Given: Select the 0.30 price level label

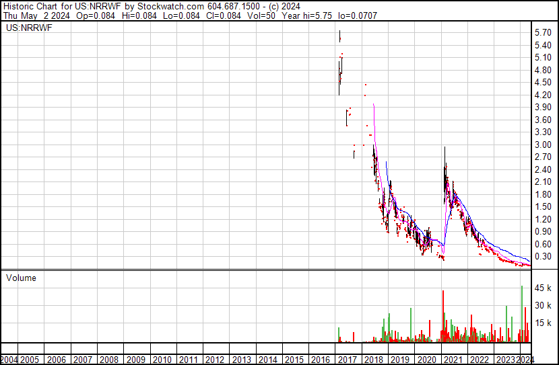Looking at the screenshot, I should coord(543,257).
